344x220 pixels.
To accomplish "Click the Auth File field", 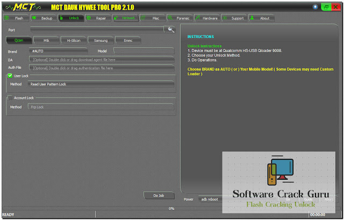I will tap(102, 68).
